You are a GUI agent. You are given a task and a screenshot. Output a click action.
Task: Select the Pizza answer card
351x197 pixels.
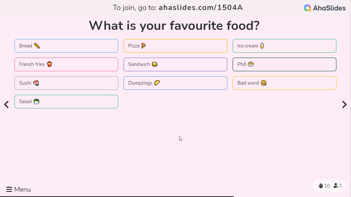(175, 46)
